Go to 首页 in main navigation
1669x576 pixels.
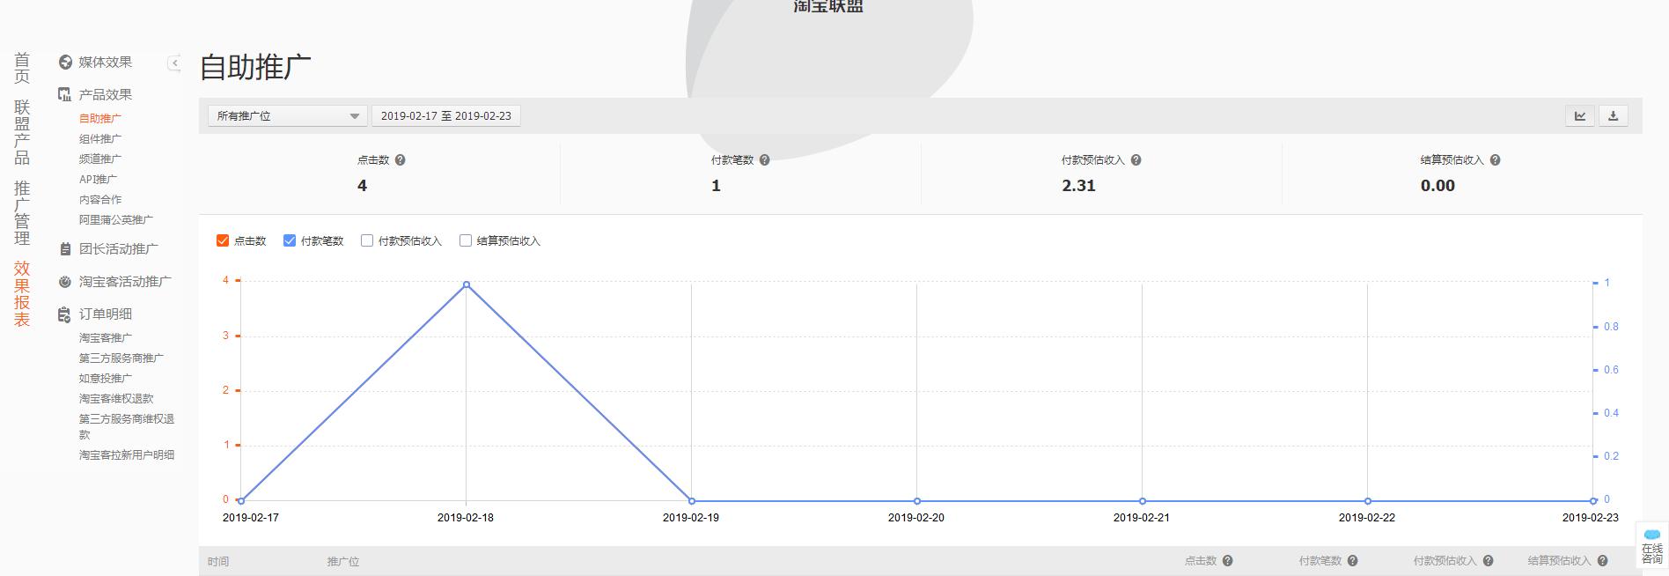pos(22,68)
